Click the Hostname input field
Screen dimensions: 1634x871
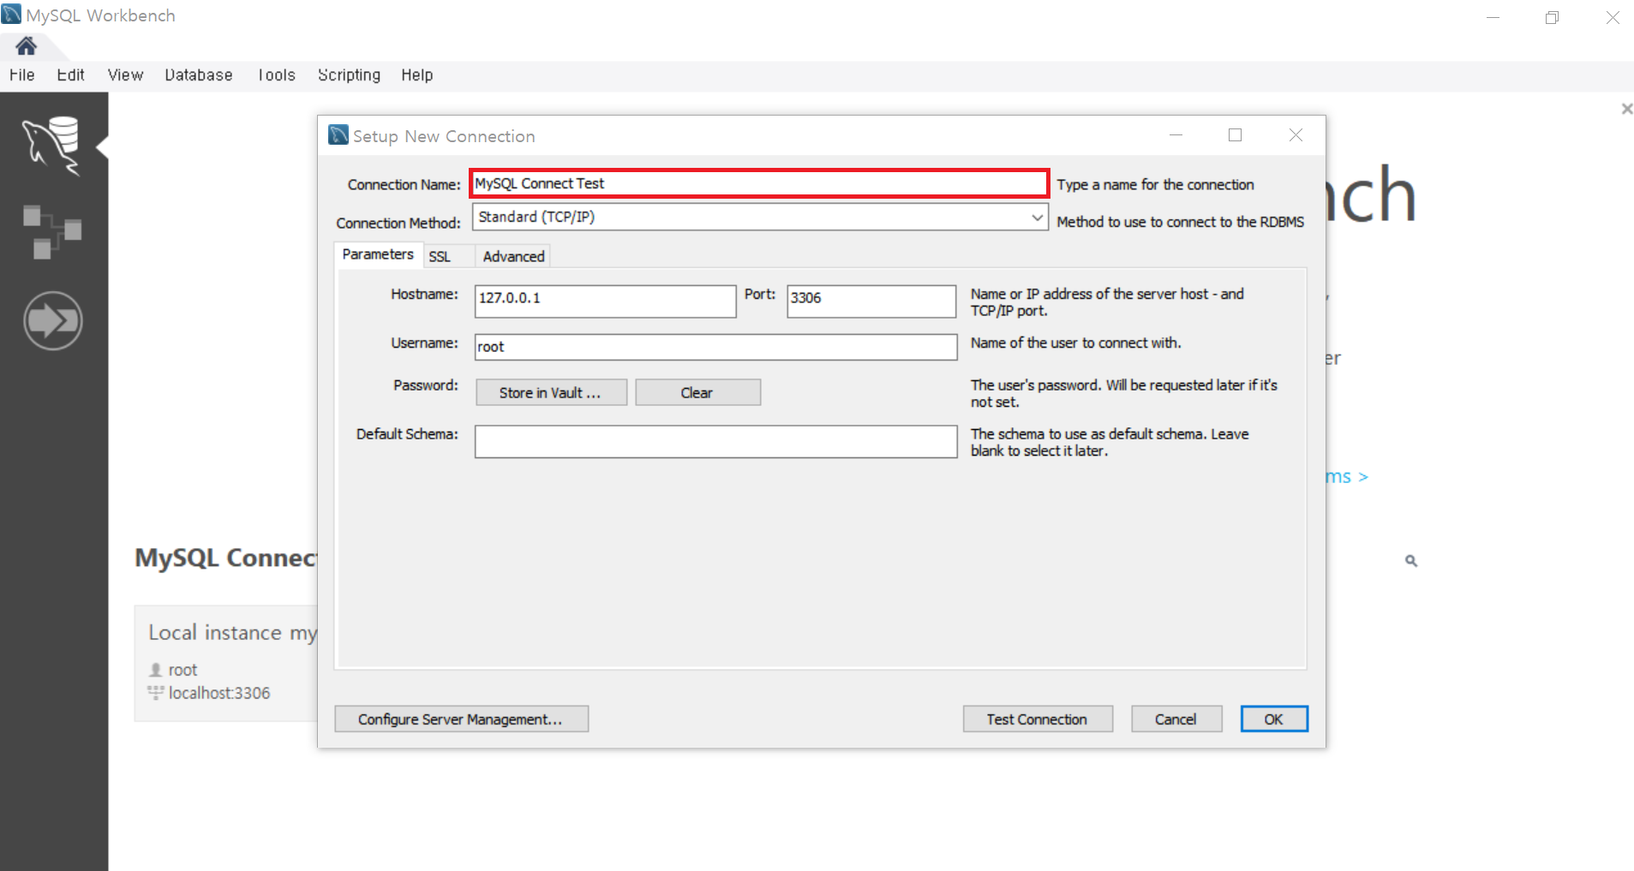[x=605, y=301]
